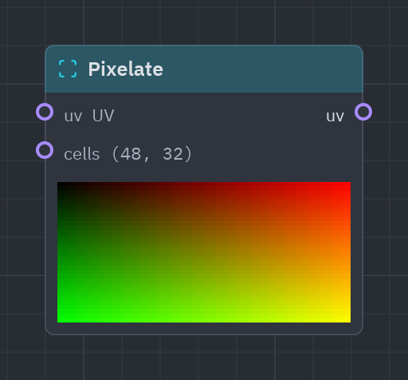Click the cells input socket
The image size is (408, 380).
click(x=45, y=150)
